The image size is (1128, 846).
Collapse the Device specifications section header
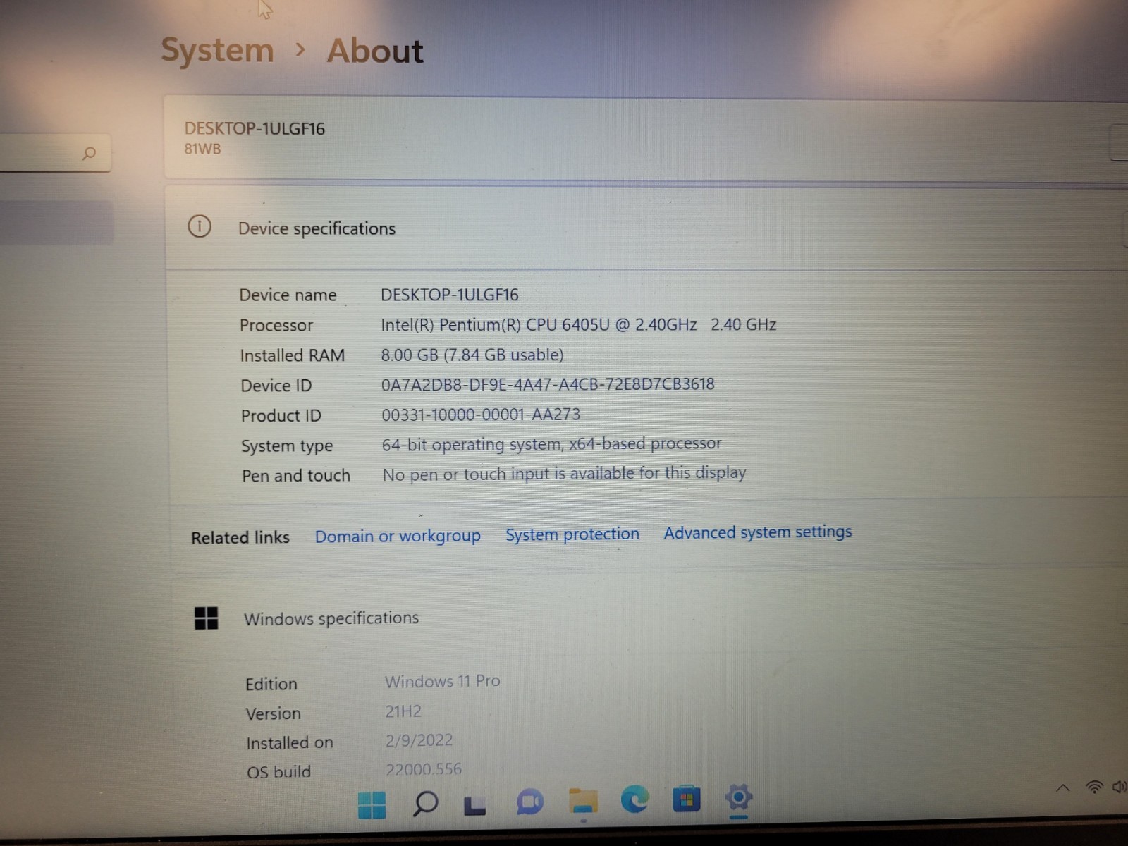pos(647,228)
